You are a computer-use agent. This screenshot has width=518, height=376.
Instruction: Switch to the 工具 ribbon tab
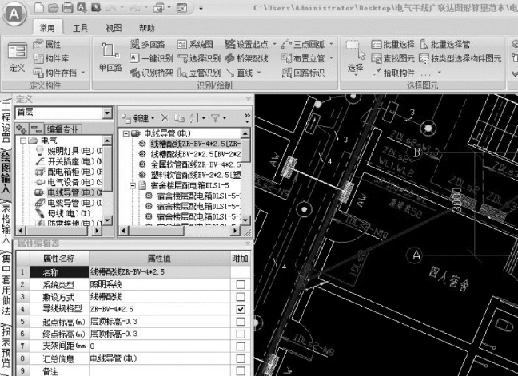(x=81, y=27)
